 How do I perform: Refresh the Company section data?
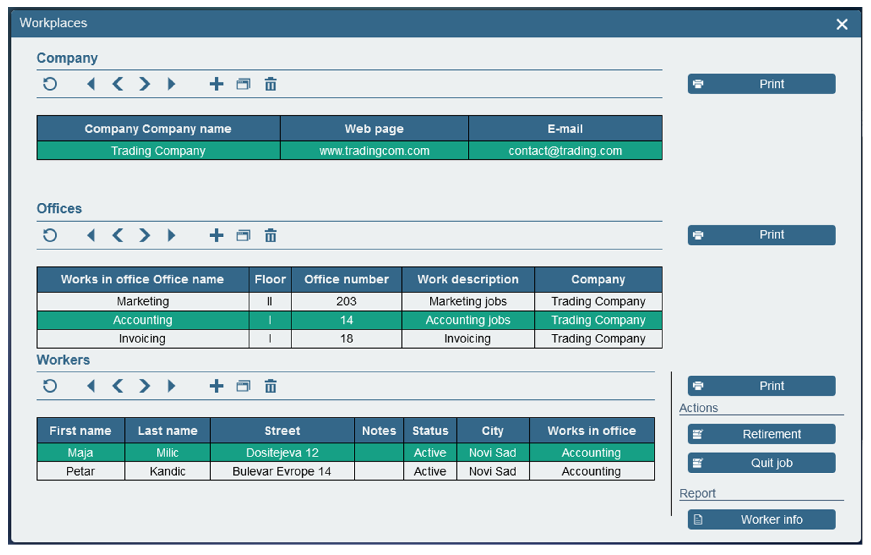click(x=50, y=84)
